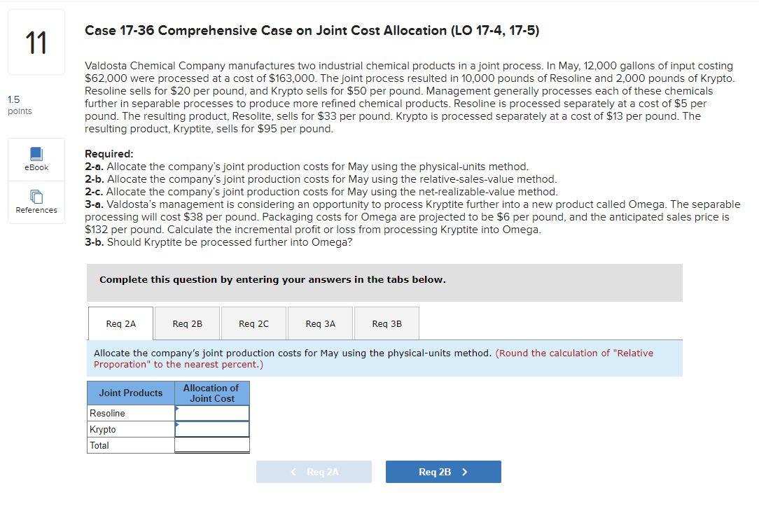Switch to the Req 2B tab

coord(187,323)
